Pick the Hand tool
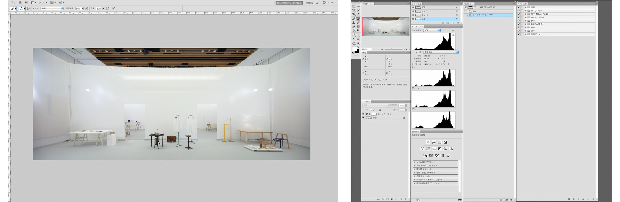 point(354,43)
